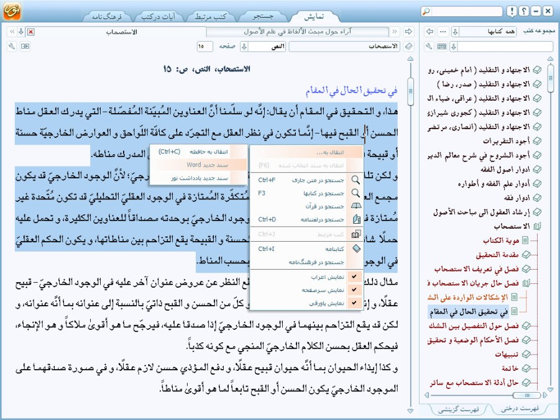Click the magnifier icon in the top search box

click(426, 11)
